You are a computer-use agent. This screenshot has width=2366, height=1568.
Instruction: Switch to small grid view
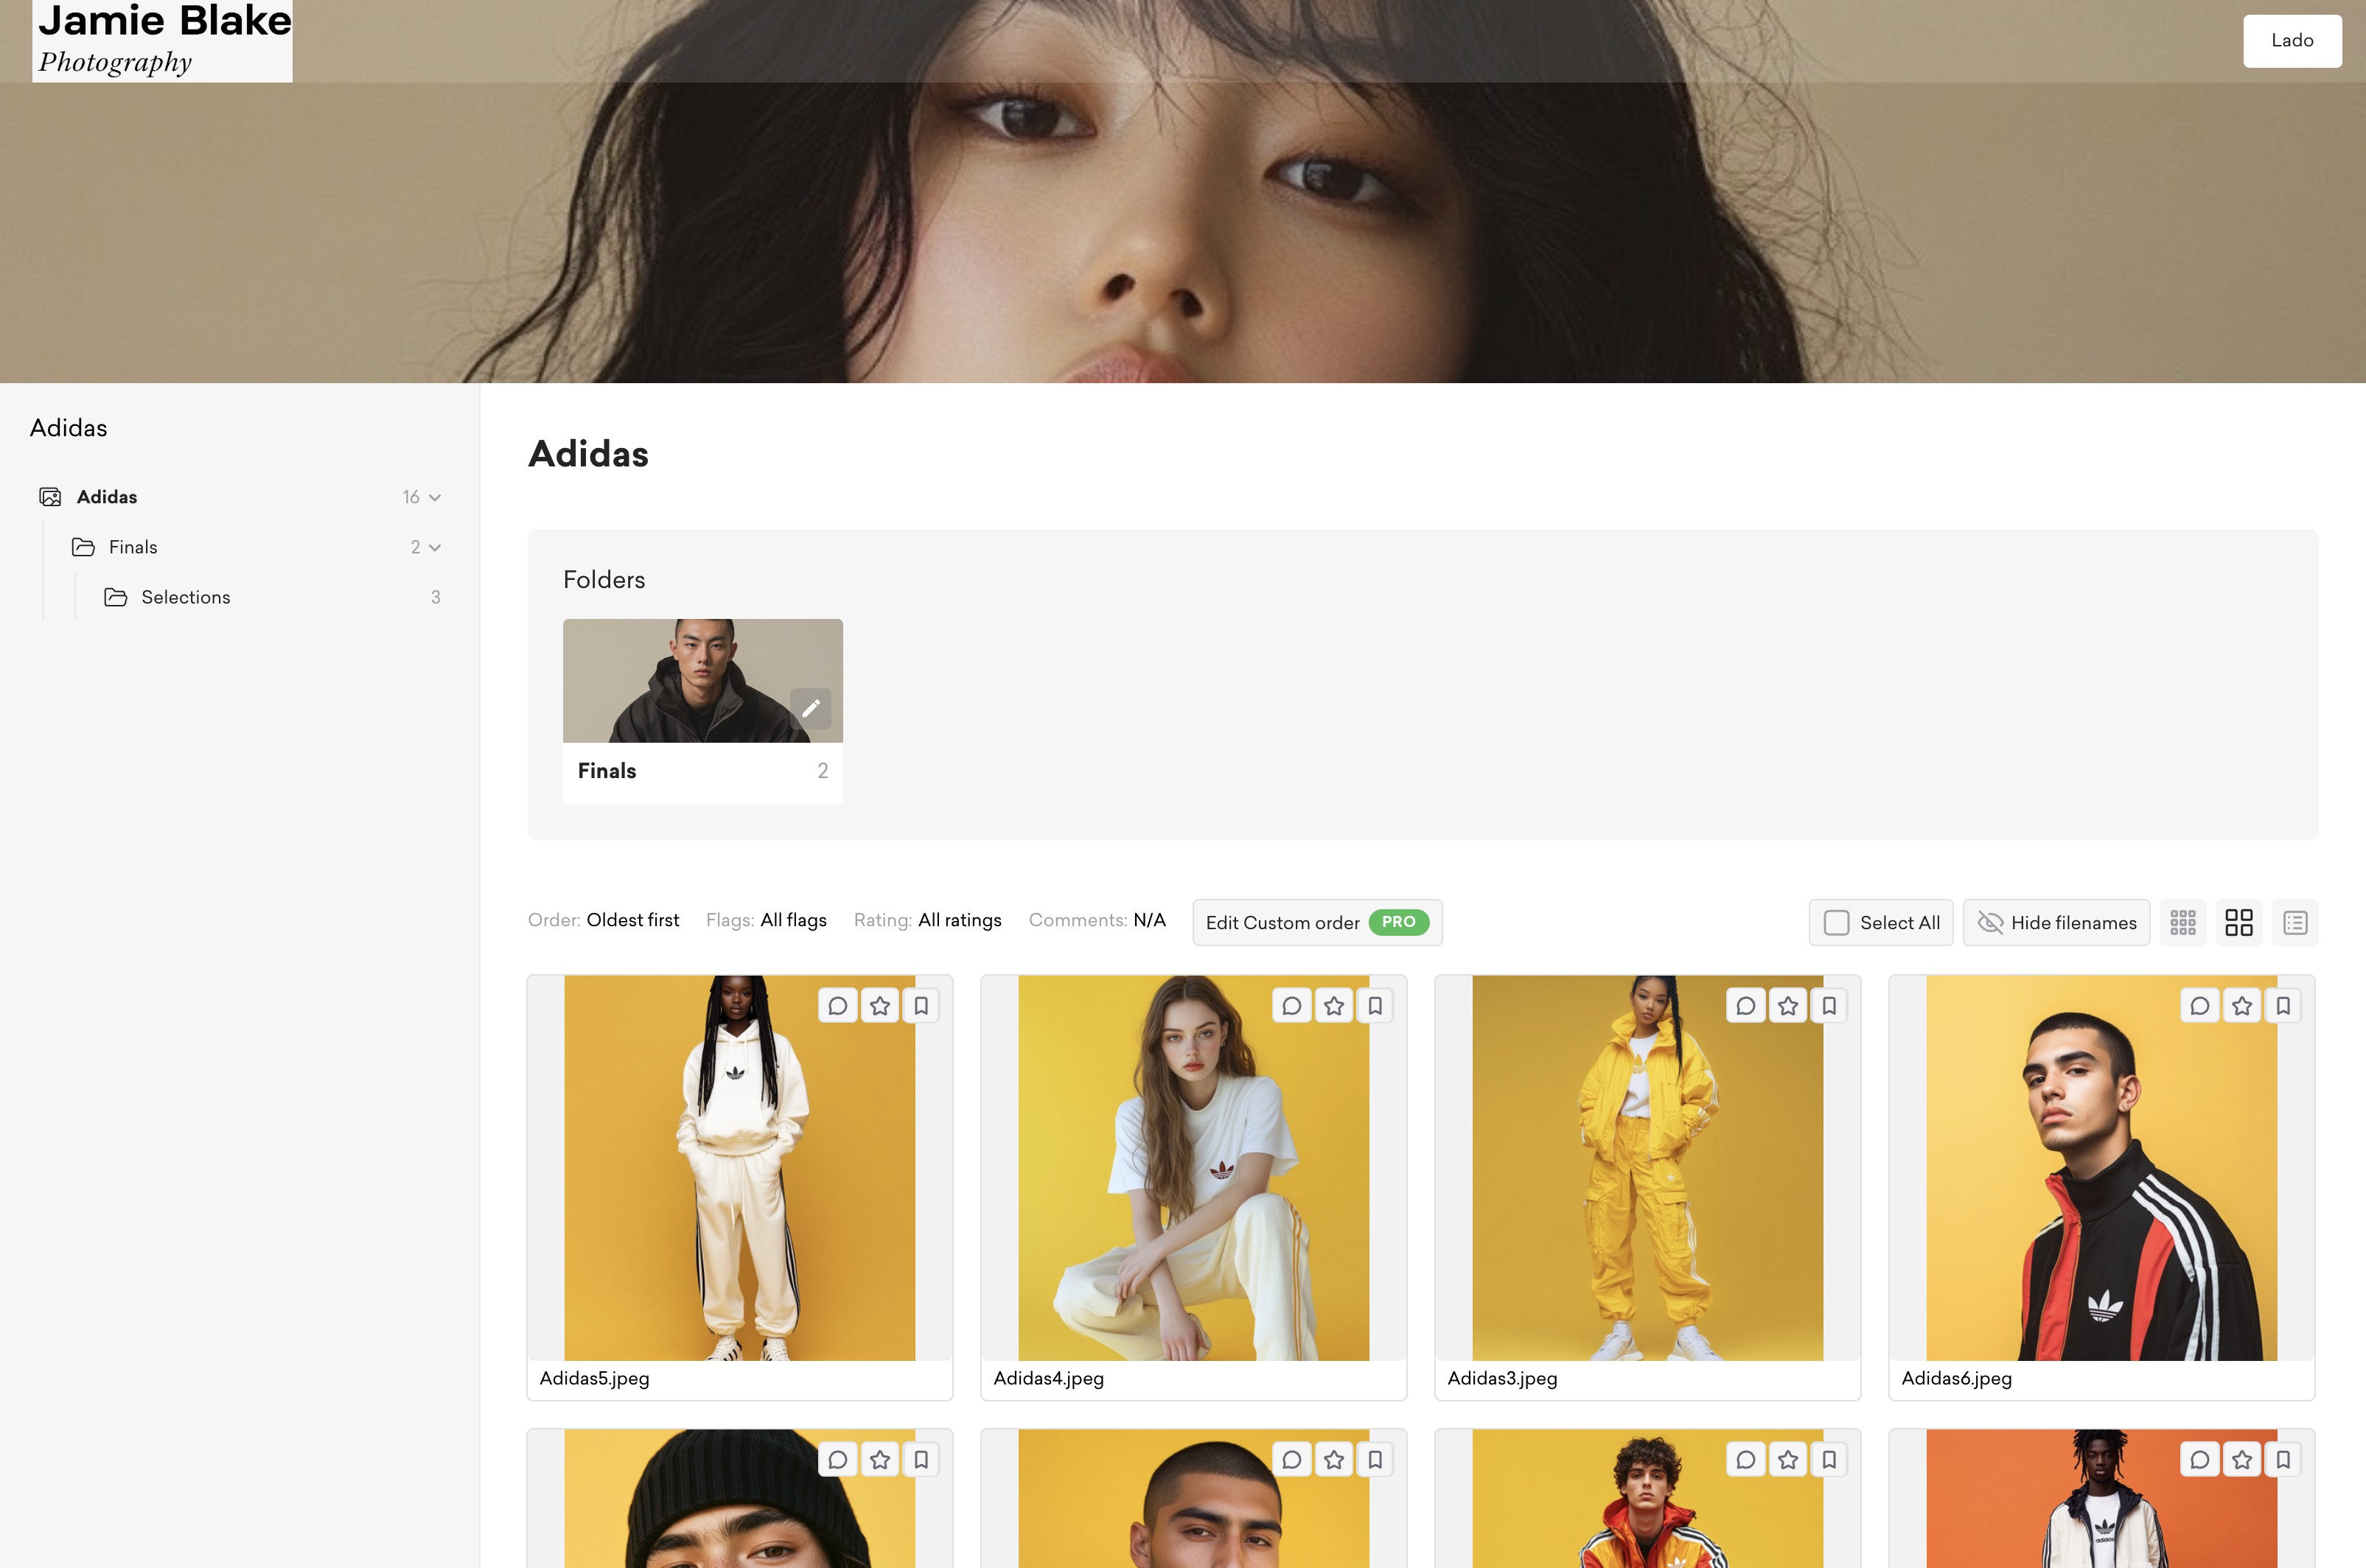click(2183, 922)
